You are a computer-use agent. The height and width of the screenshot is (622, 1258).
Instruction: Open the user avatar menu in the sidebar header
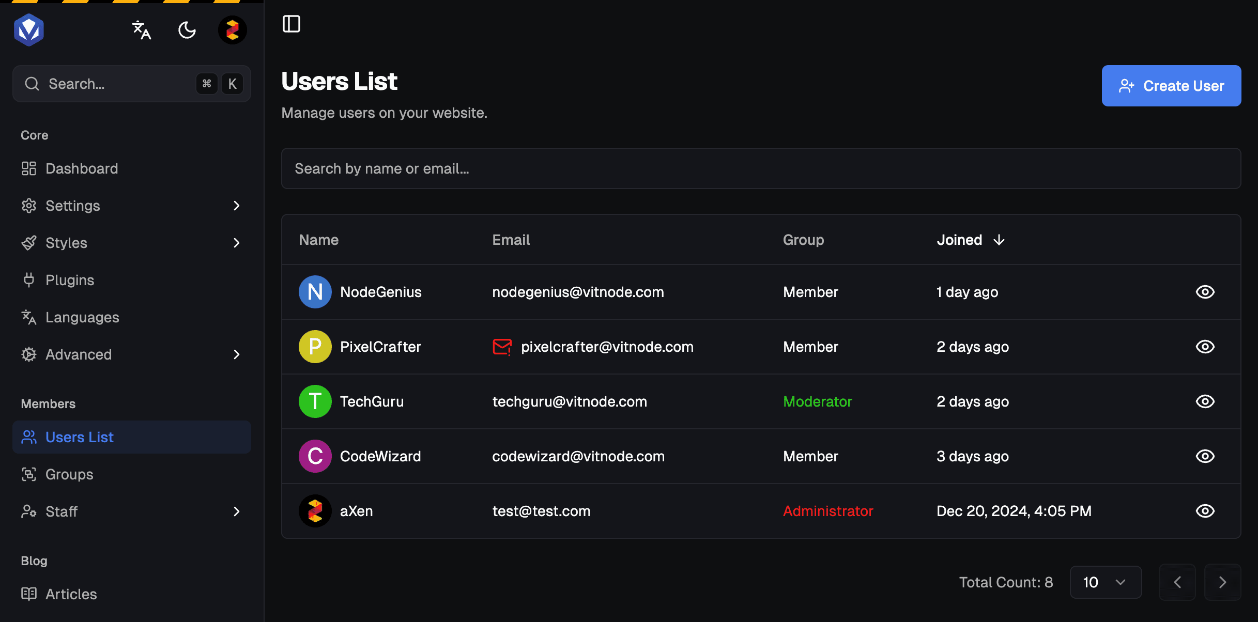tap(233, 30)
